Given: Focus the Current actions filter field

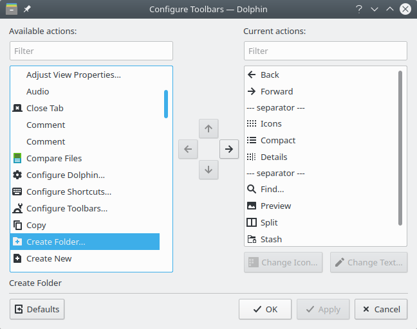Looking at the screenshot, I should click(326, 51).
